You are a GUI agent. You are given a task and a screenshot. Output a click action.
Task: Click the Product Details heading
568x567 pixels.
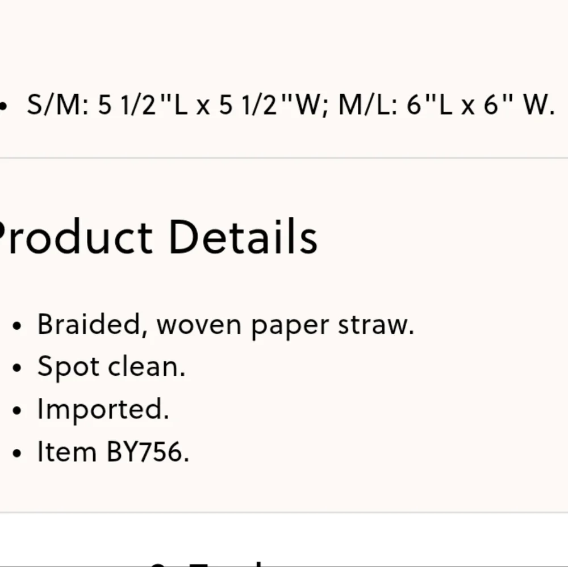pyautogui.click(x=158, y=237)
